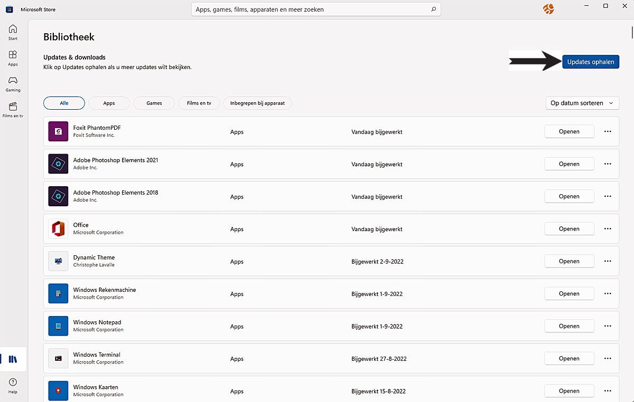Open Help from the sidebar

coord(13,386)
